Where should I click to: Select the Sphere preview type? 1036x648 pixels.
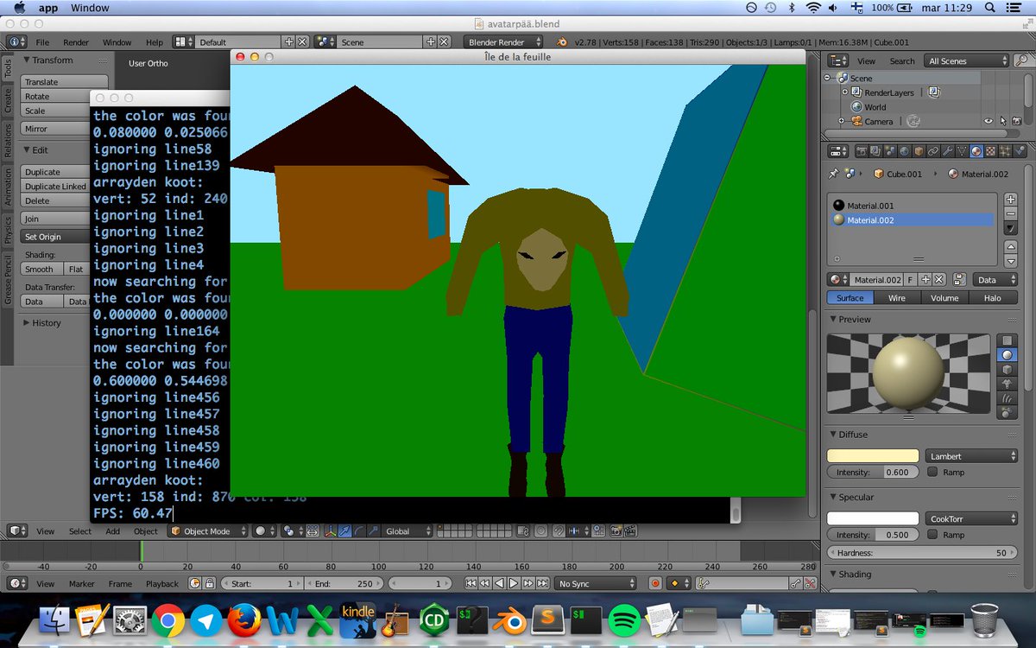click(1007, 355)
